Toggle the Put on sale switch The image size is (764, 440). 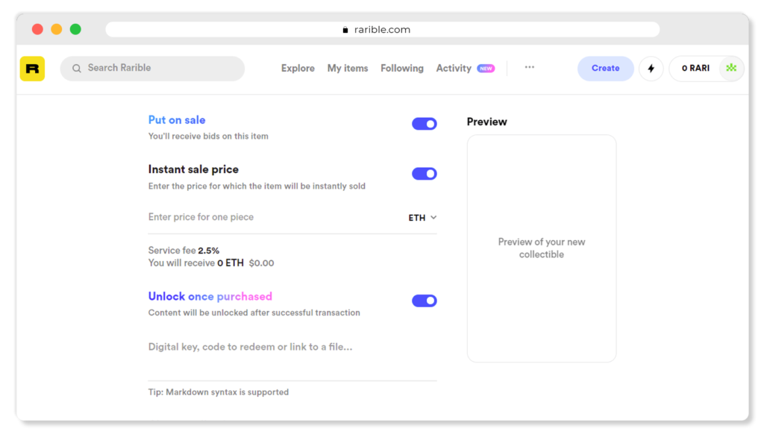[424, 124]
